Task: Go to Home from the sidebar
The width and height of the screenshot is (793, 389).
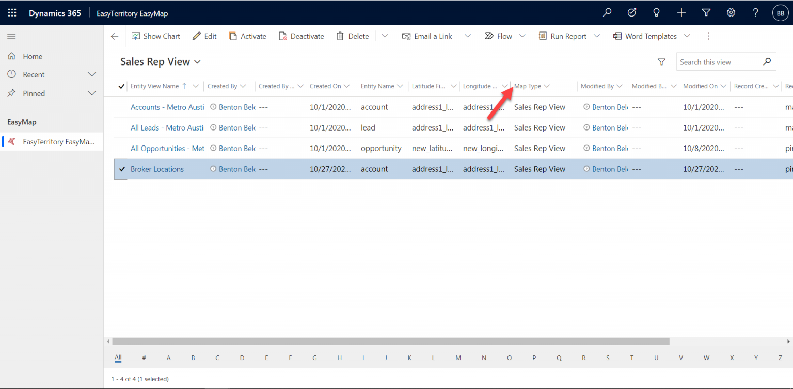Action: [x=33, y=56]
